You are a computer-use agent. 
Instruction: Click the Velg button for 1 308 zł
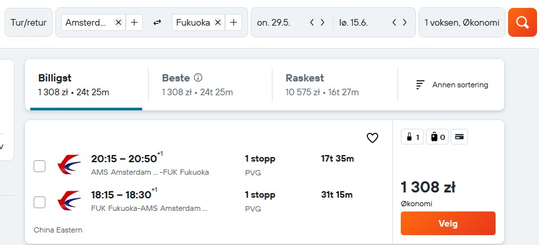tap(448, 223)
